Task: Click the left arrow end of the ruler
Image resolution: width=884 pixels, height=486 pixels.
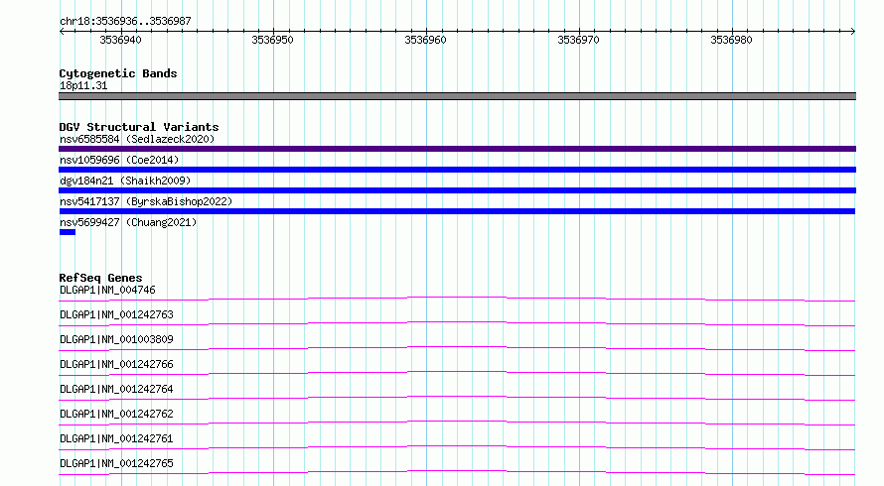Action: (x=62, y=31)
